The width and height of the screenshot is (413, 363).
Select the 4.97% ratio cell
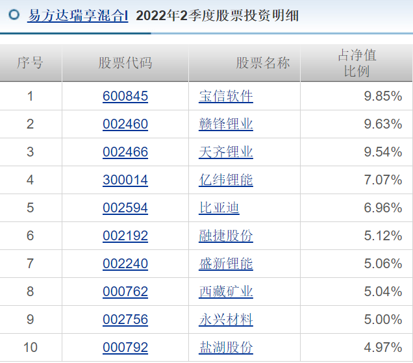(x=357, y=347)
